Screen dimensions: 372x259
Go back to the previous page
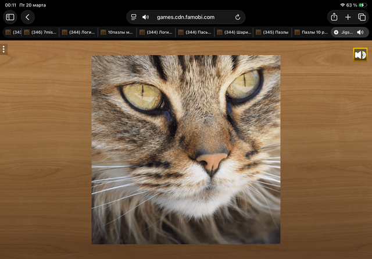click(x=27, y=17)
